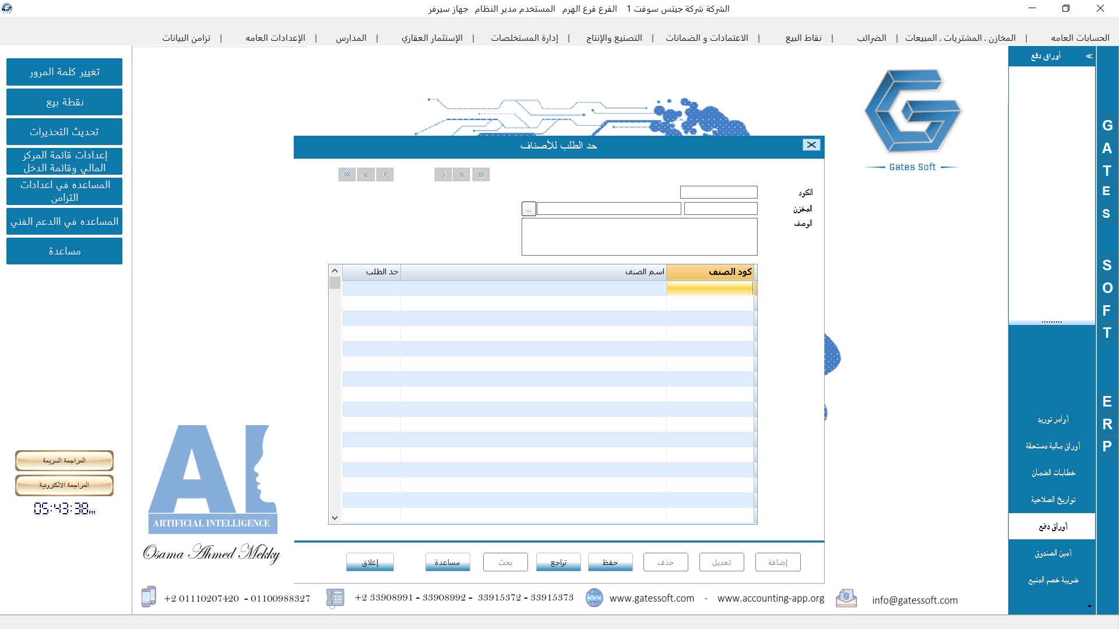Image resolution: width=1119 pixels, height=629 pixels.
Task: Open the الحسابات العامه menu
Action: [x=1080, y=38]
